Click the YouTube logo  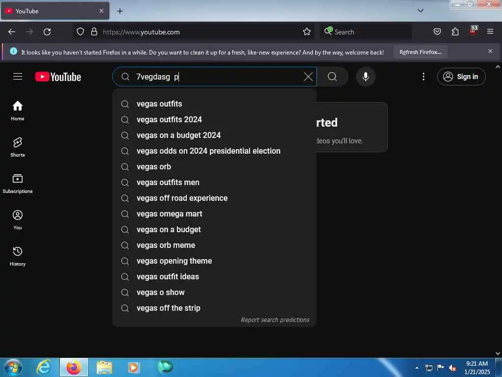pyautogui.click(x=58, y=77)
